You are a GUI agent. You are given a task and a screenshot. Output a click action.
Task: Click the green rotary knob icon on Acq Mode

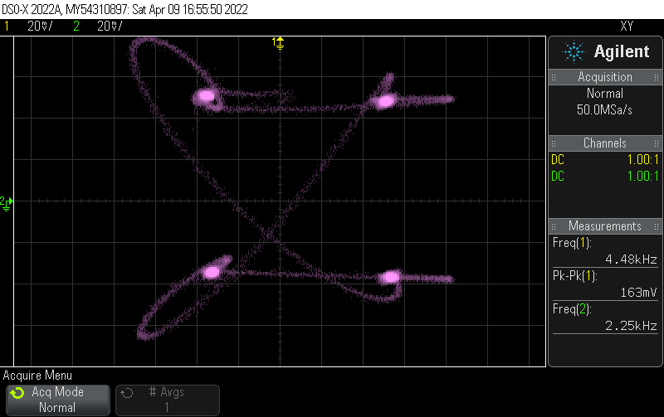tap(17, 393)
